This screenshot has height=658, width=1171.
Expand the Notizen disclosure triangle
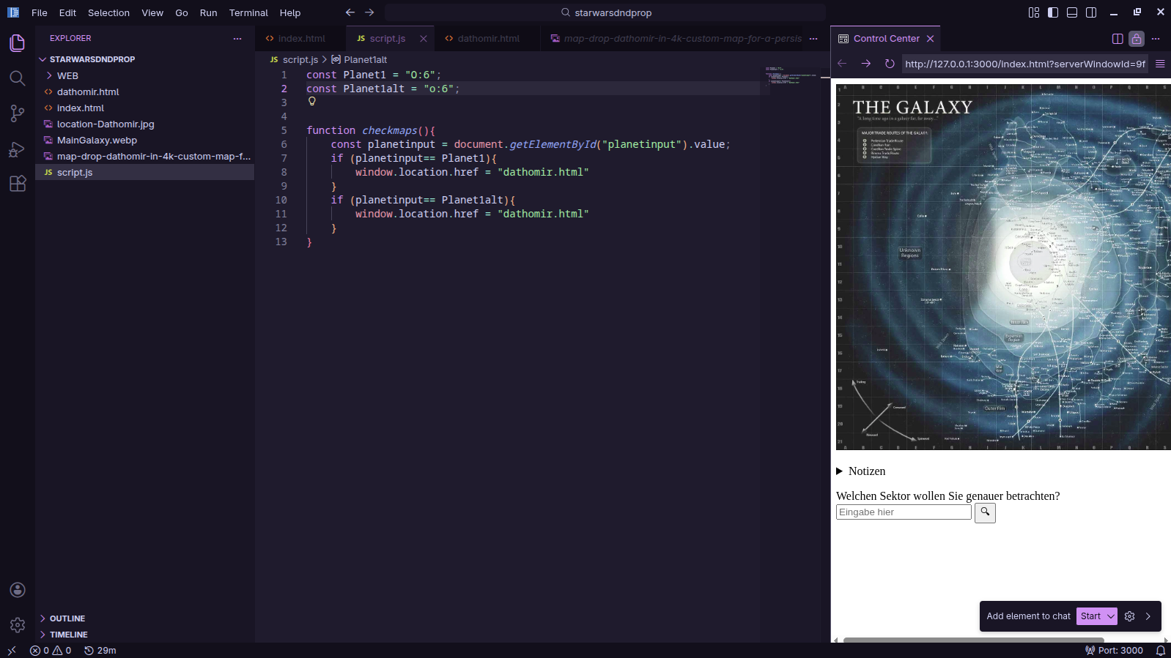pos(840,471)
